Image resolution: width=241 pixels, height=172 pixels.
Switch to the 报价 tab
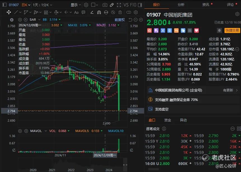156,4
